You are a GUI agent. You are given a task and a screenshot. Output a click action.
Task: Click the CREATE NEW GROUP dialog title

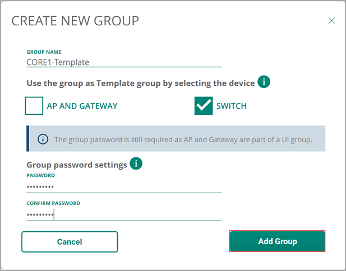click(75, 21)
